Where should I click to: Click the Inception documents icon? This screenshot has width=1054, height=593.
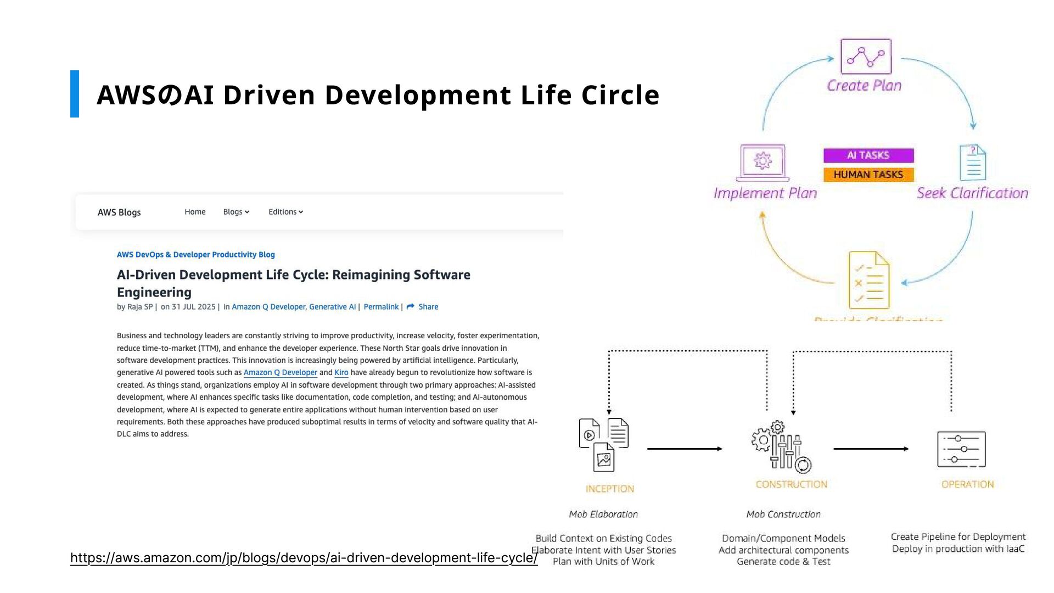point(604,445)
